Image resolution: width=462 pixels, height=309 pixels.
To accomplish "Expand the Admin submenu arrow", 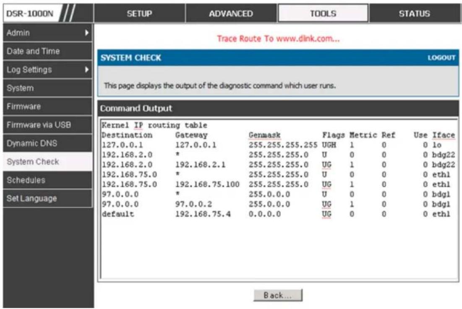I will pos(86,33).
